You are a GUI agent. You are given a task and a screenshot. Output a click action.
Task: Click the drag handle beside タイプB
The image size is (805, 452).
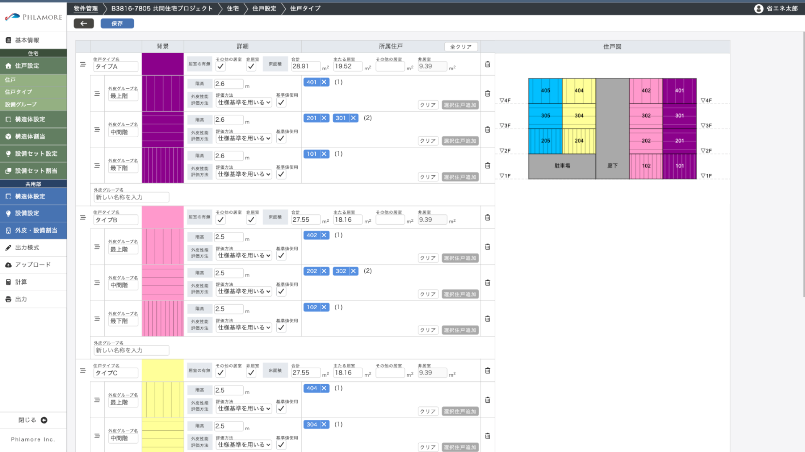point(83,218)
